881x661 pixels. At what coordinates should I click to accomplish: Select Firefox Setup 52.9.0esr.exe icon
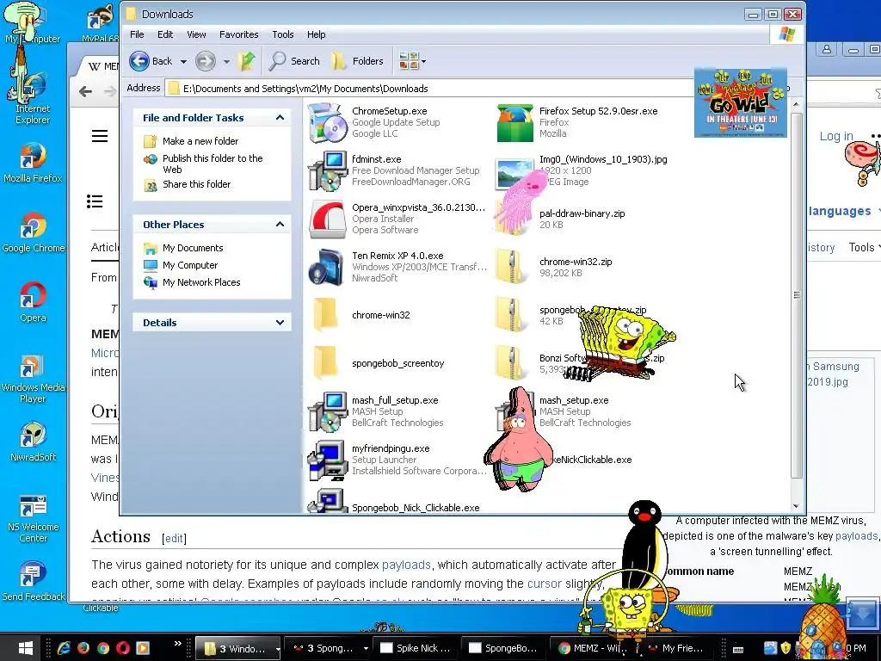pos(514,122)
